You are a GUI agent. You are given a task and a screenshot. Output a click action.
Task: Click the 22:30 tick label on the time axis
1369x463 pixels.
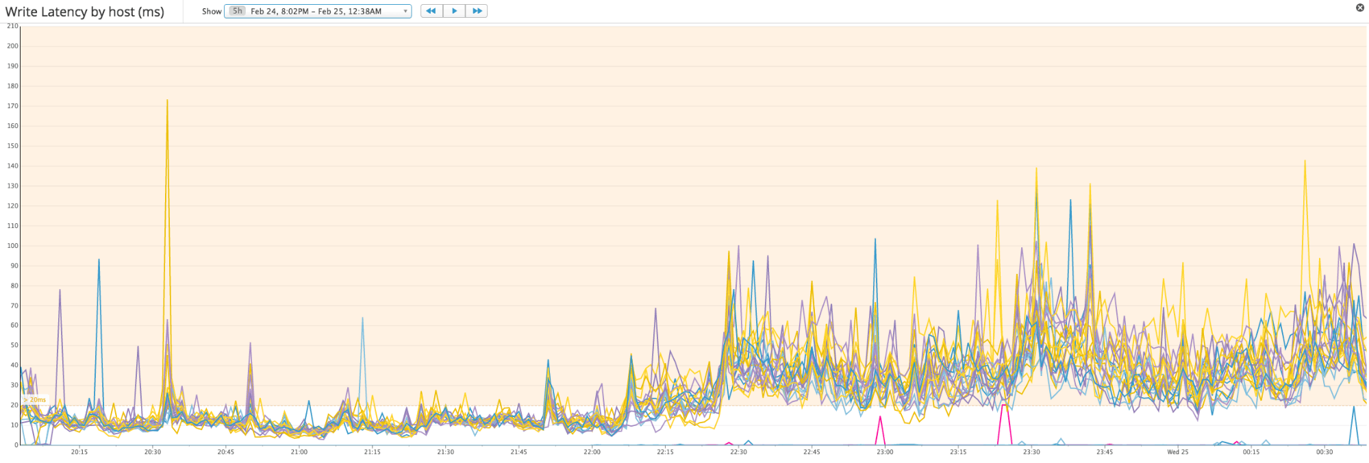738,452
